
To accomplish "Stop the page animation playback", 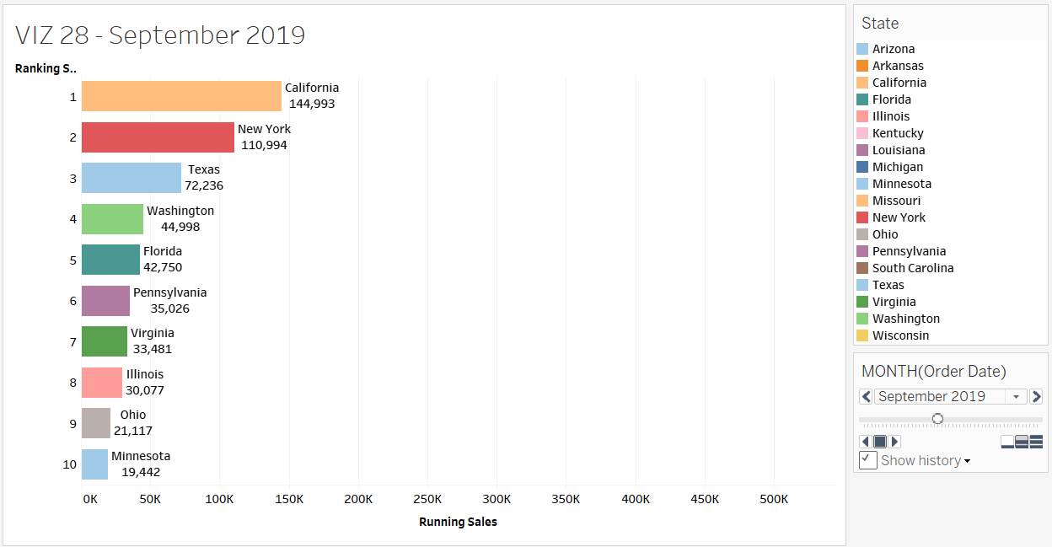I will click(x=880, y=442).
